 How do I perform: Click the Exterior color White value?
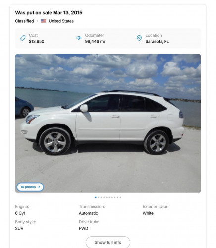point(148,213)
